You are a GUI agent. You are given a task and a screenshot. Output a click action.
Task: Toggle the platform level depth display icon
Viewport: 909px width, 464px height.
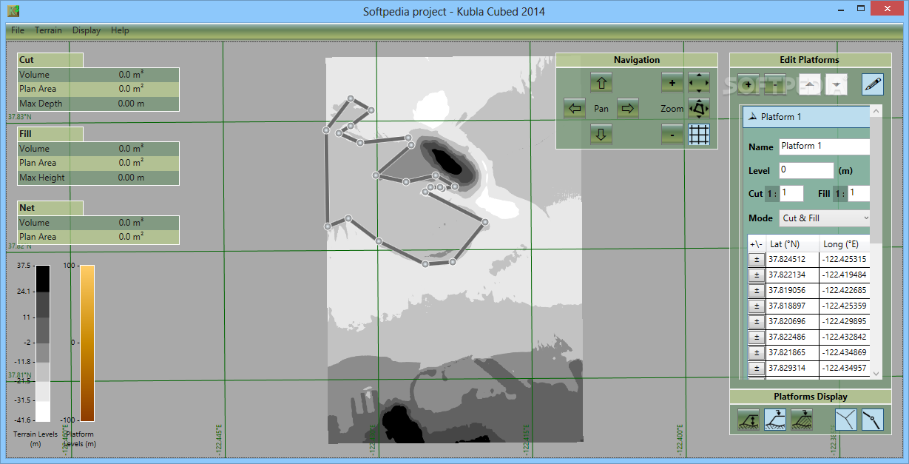click(749, 420)
